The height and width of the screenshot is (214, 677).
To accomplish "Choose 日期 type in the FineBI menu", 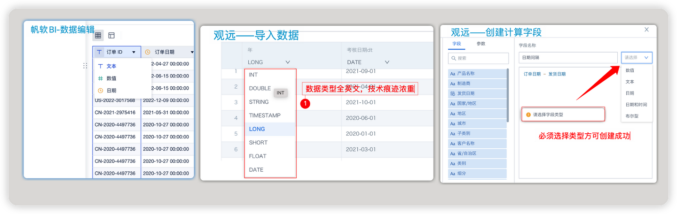I will (x=123, y=91).
